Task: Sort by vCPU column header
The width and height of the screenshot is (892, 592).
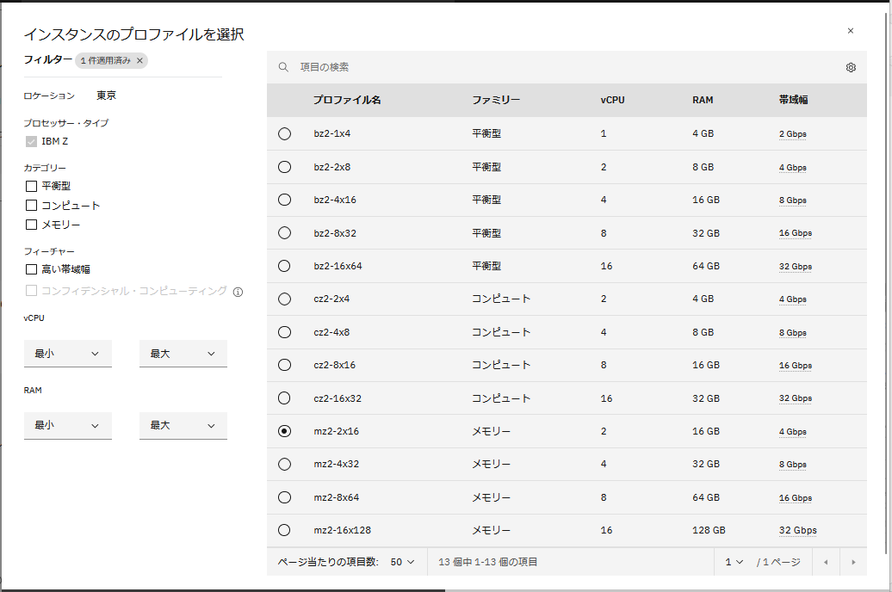Action: coord(613,100)
